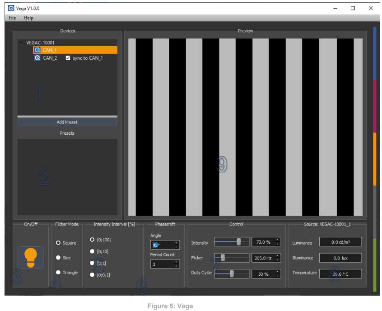The image size is (382, 311).
Task: Choose the [0;0.1] intensity interval
Action: coord(92,274)
